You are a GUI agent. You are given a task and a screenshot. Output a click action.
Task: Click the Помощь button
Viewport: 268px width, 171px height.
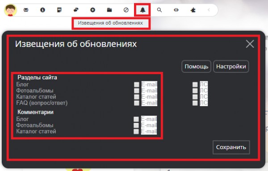tap(196, 66)
